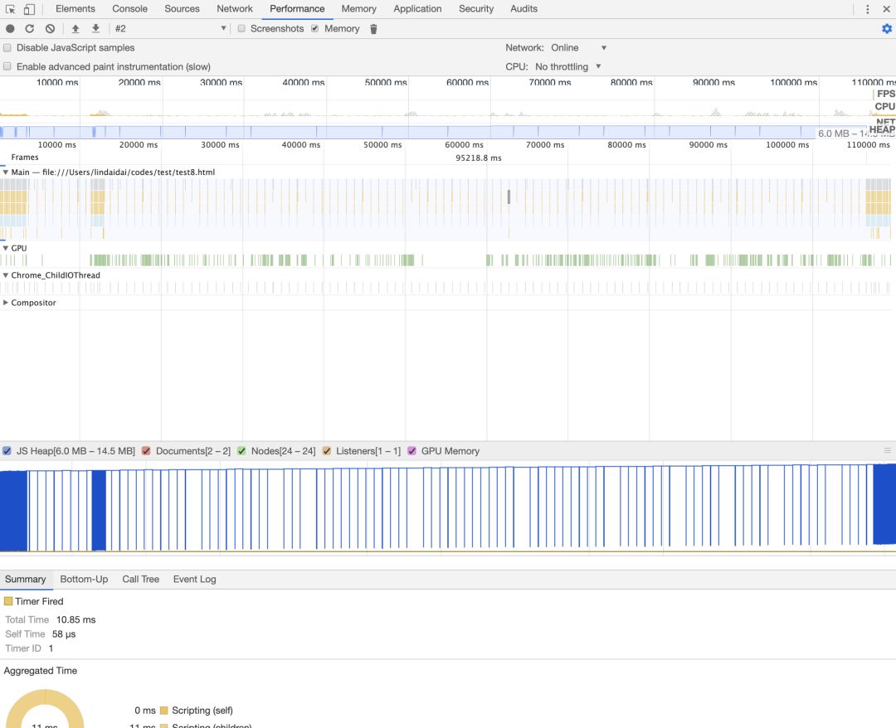896x728 pixels.
Task: Go to the Memory panel tab
Action: [359, 9]
